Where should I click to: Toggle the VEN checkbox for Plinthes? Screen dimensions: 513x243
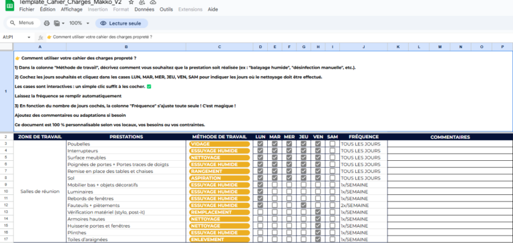click(x=318, y=232)
